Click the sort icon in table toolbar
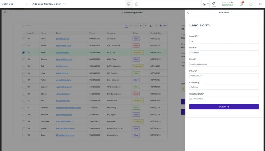This screenshot has width=265, height=151. (146, 26)
